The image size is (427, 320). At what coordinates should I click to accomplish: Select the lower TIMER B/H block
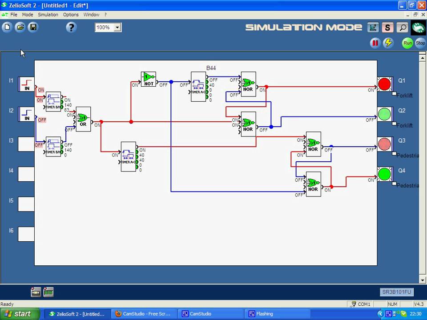53,146
